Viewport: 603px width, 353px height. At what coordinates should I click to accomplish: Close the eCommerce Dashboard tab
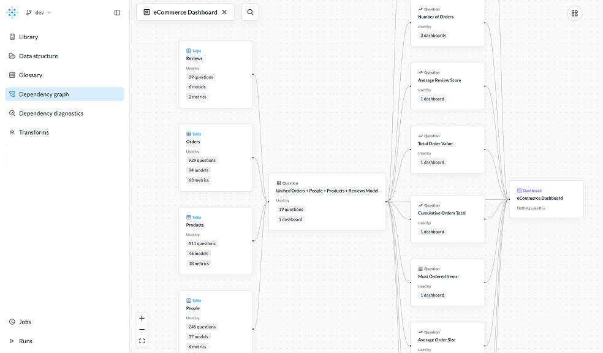click(223, 12)
